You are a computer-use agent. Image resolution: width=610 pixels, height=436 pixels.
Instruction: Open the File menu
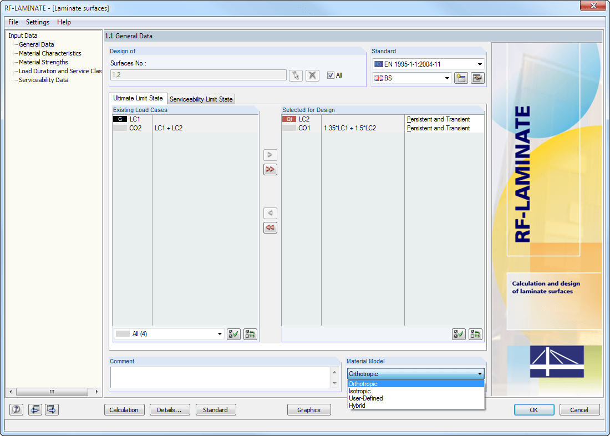coord(13,22)
